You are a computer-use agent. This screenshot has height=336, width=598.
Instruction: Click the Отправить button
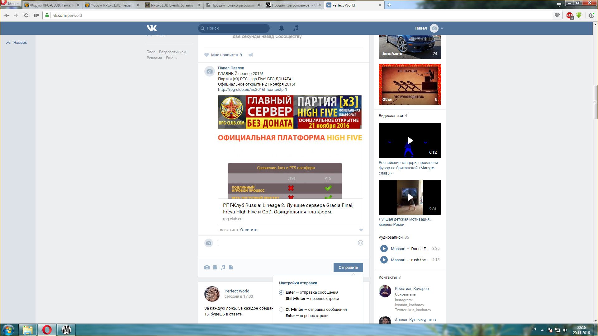(x=348, y=268)
